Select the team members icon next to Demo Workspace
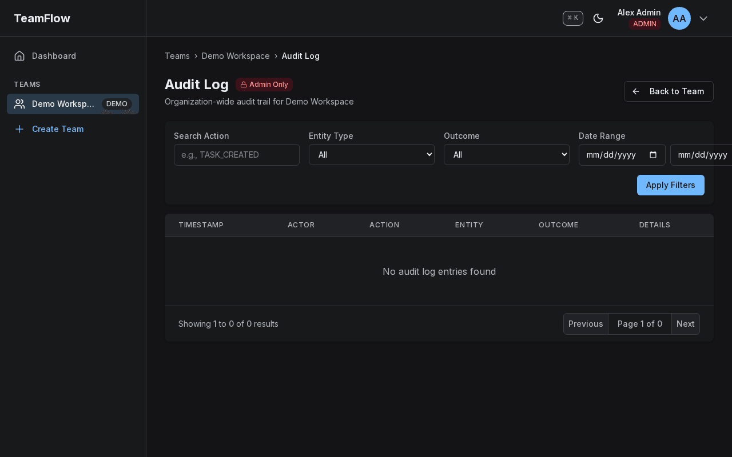This screenshot has width=732, height=457. pyautogui.click(x=19, y=104)
